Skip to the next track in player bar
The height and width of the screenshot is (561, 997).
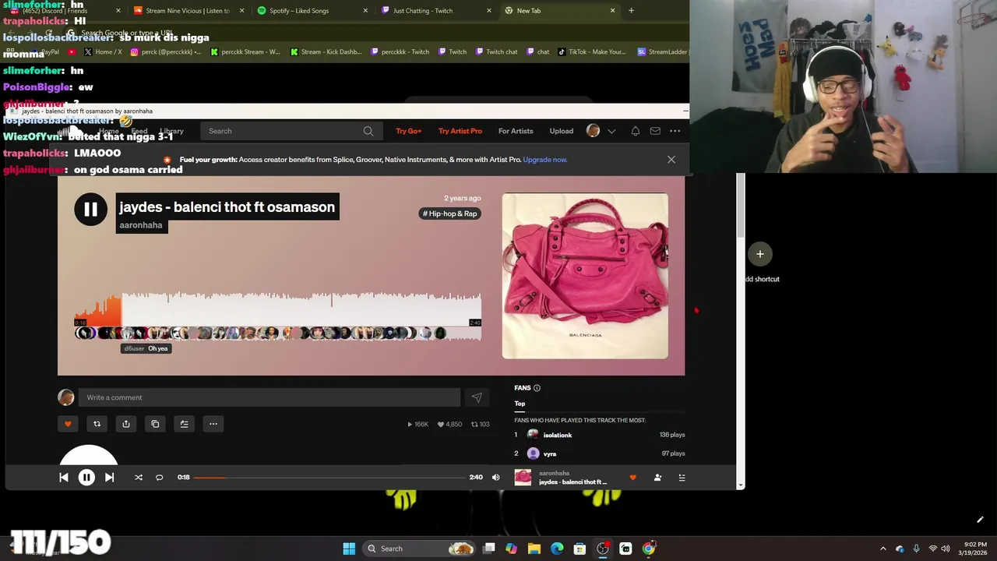coord(109,478)
